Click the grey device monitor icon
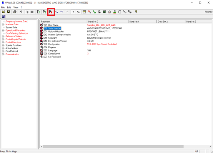 point(100,12)
